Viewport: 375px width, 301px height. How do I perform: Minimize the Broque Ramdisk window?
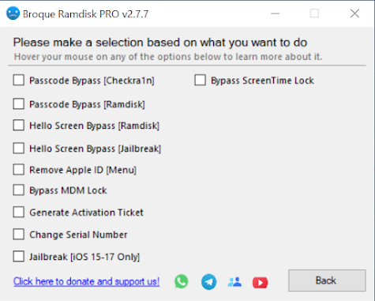point(276,13)
